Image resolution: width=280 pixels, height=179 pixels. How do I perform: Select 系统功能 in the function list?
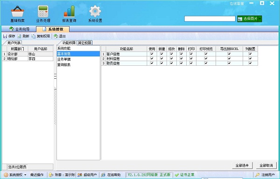tap(78, 48)
